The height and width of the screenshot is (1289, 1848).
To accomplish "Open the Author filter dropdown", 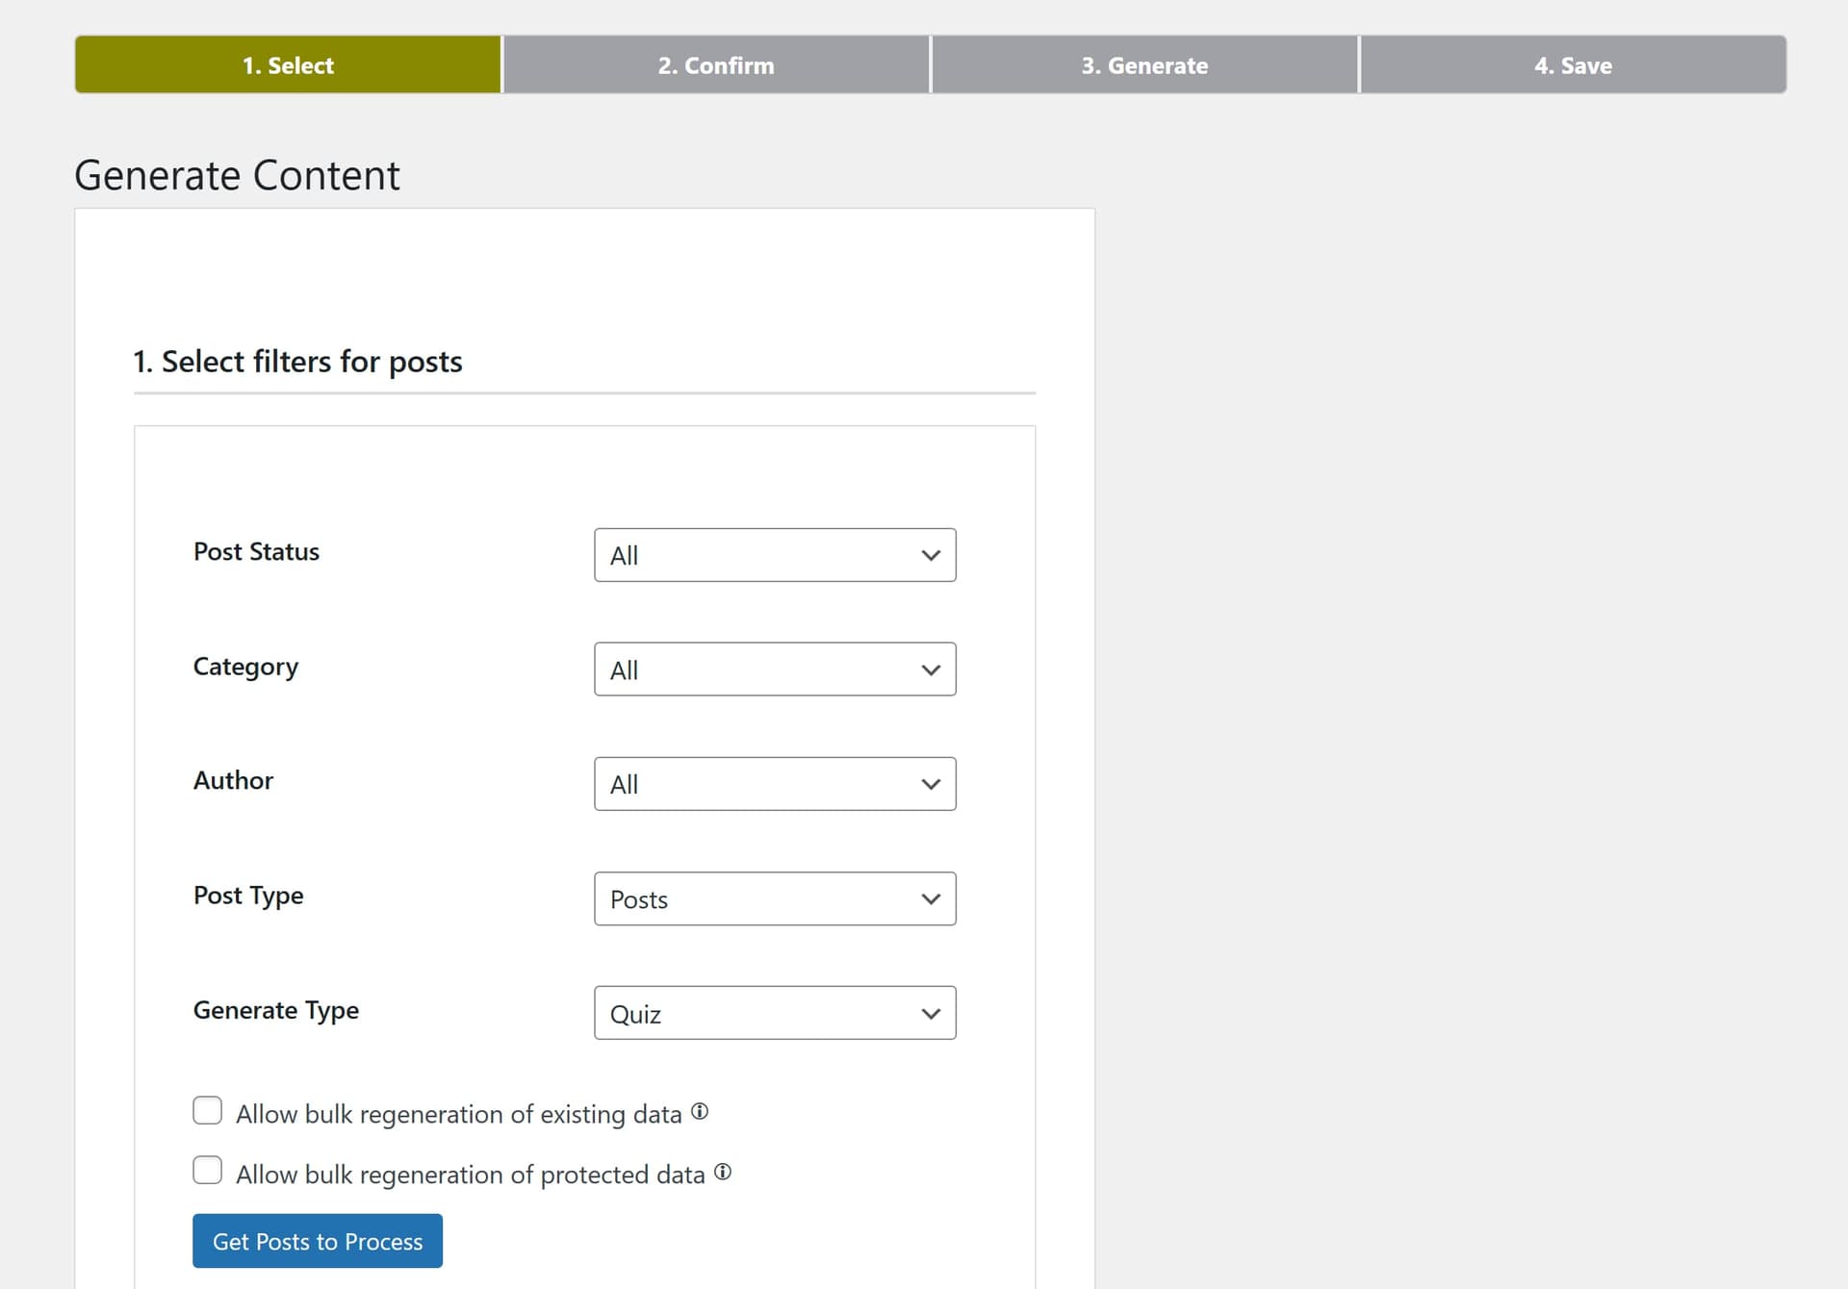I will click(775, 784).
